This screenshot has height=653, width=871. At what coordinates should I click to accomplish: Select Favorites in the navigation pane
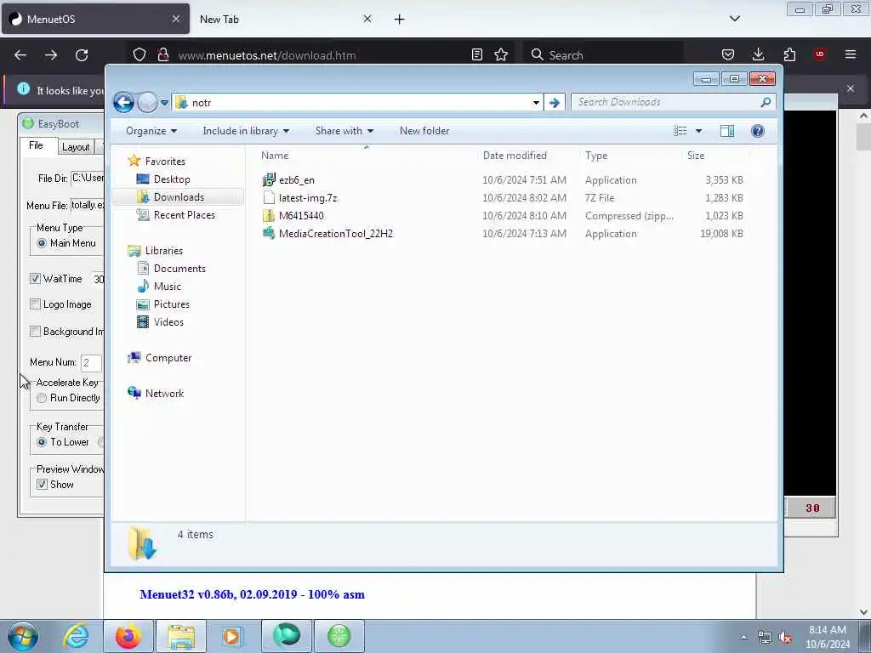165,161
